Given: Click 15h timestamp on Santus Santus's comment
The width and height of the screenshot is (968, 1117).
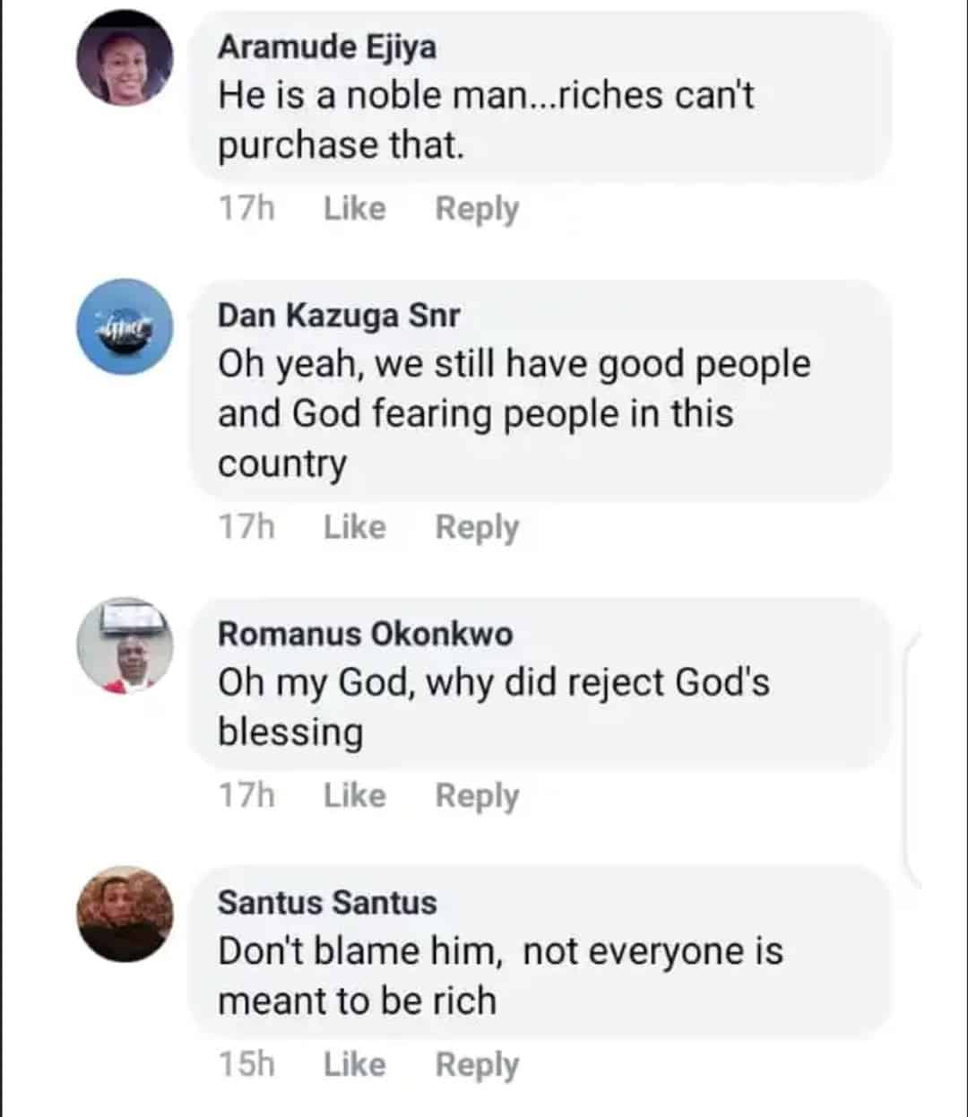Looking at the screenshot, I should 246,1064.
